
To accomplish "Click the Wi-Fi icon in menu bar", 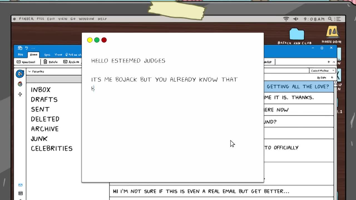I will click(286, 19).
